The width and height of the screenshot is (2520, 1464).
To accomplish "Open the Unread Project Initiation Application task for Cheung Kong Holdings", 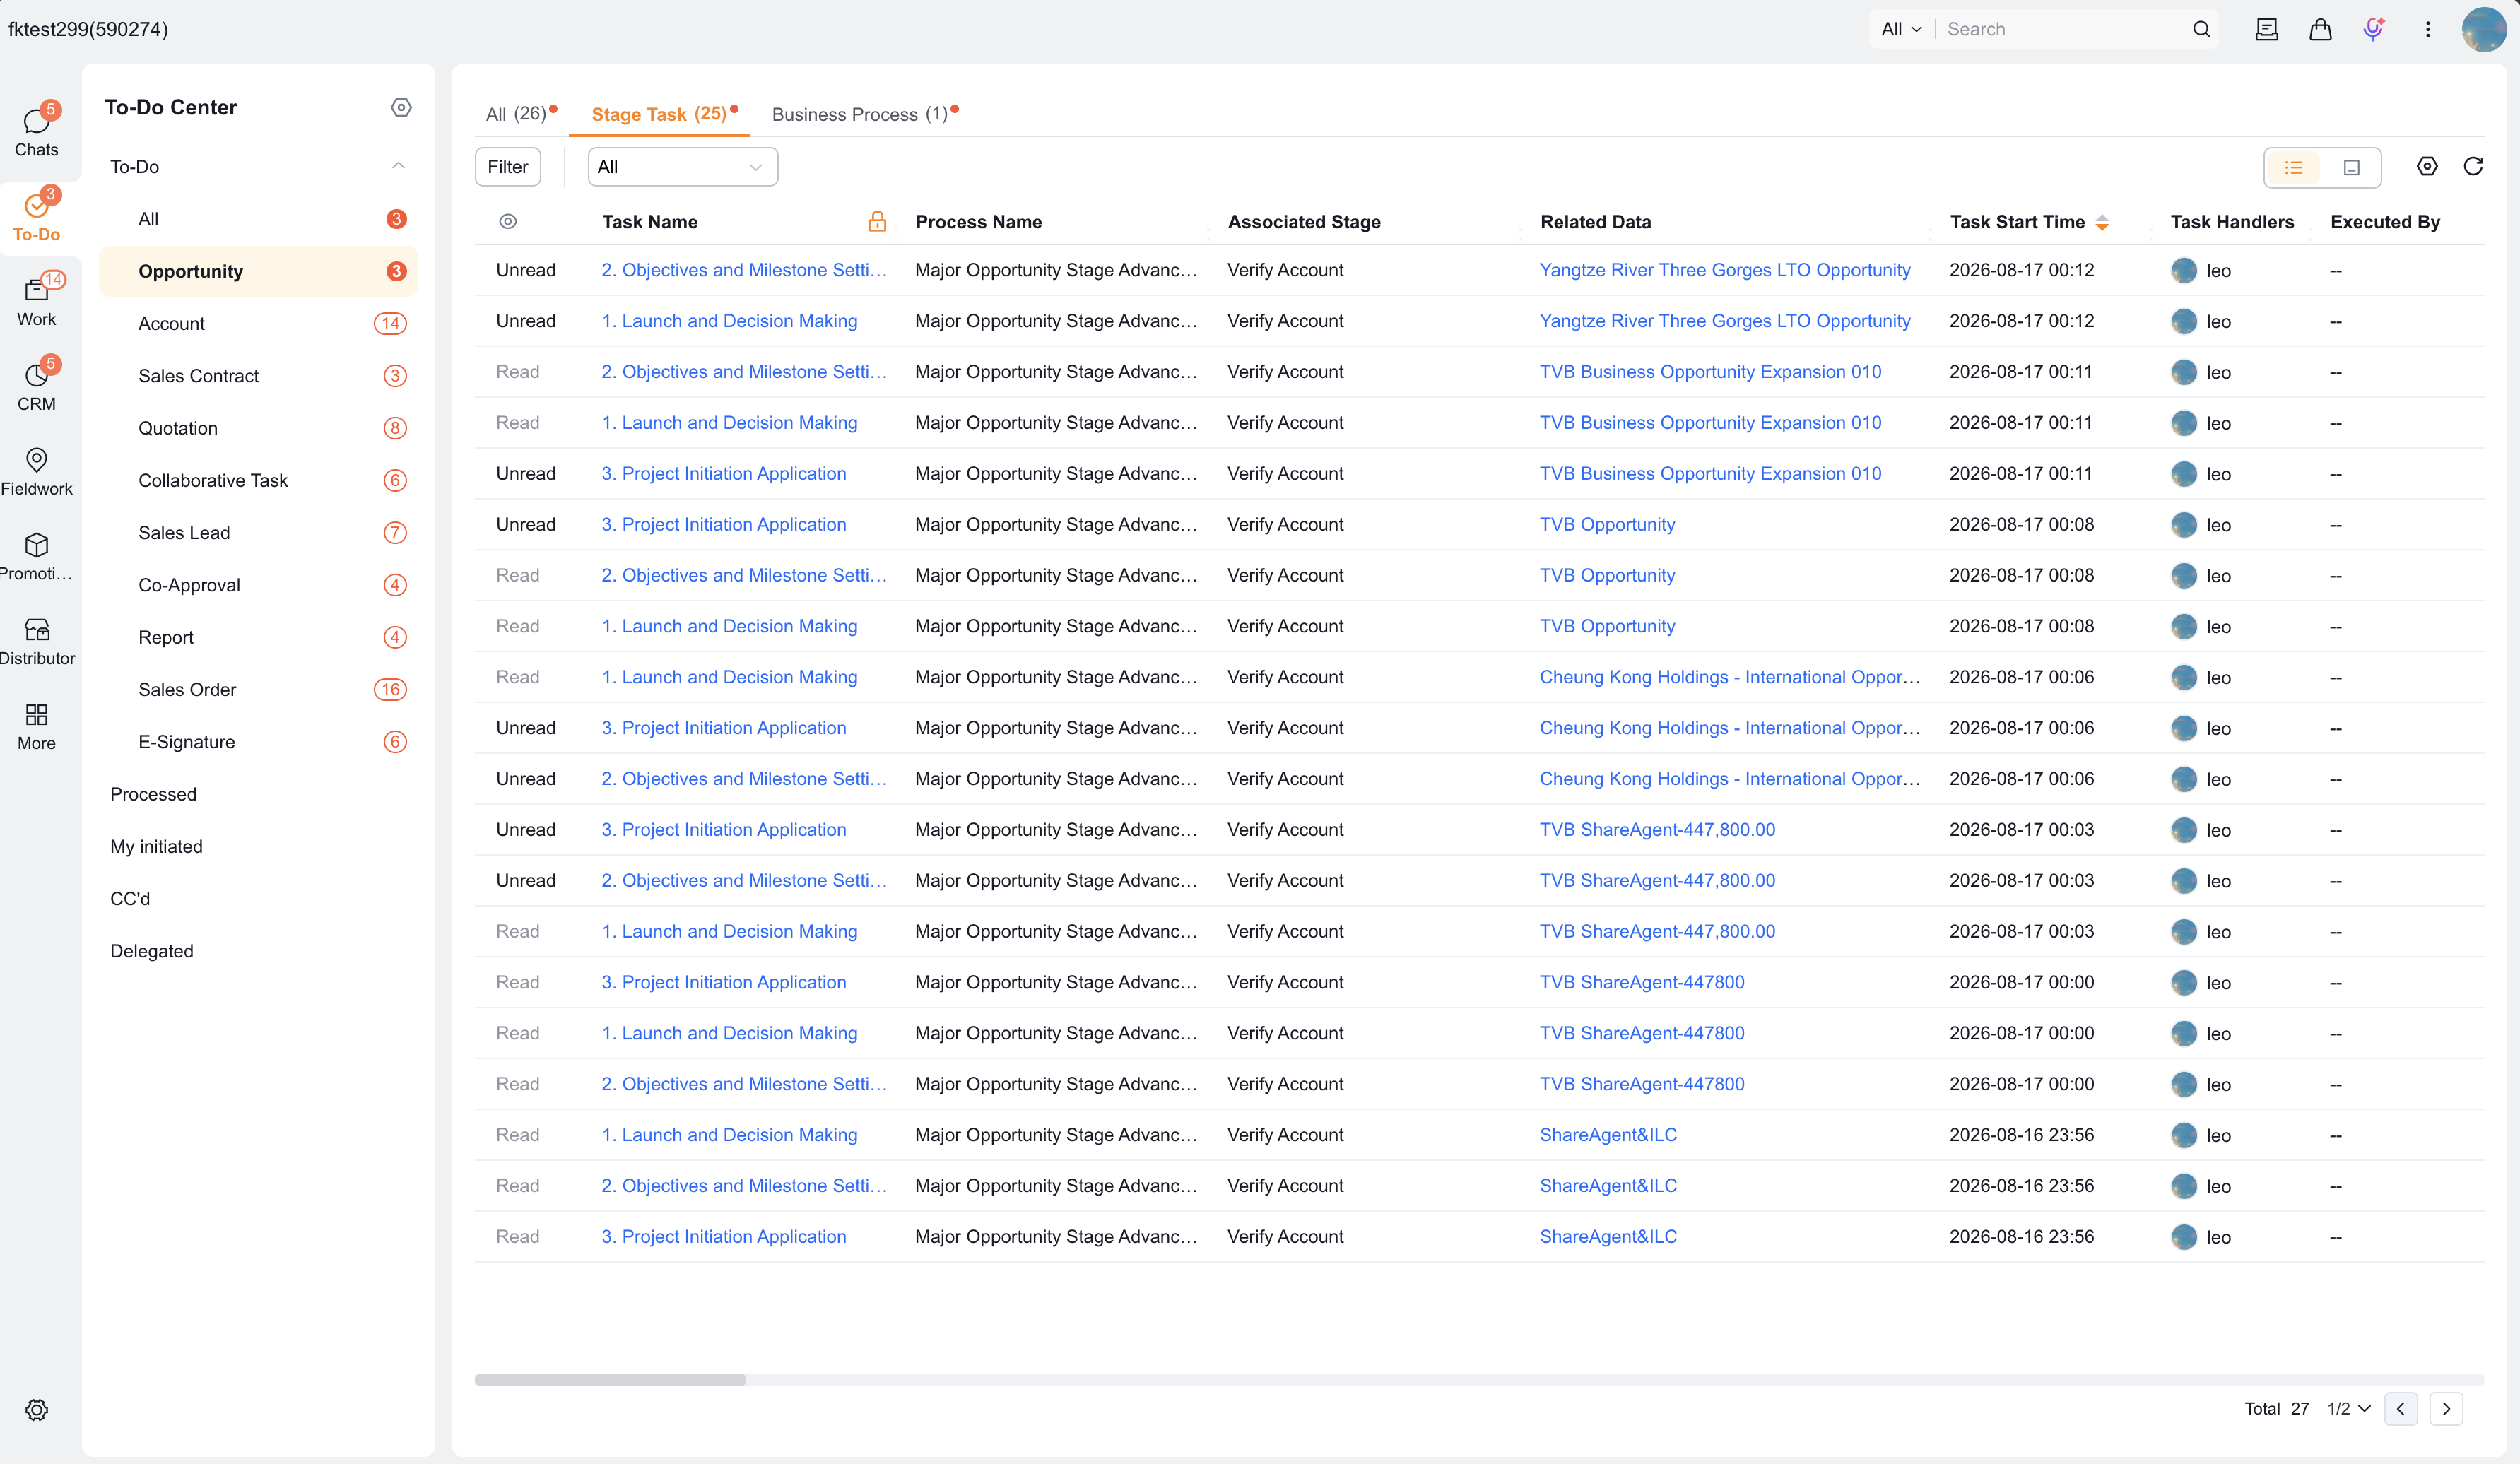I will coord(723,728).
